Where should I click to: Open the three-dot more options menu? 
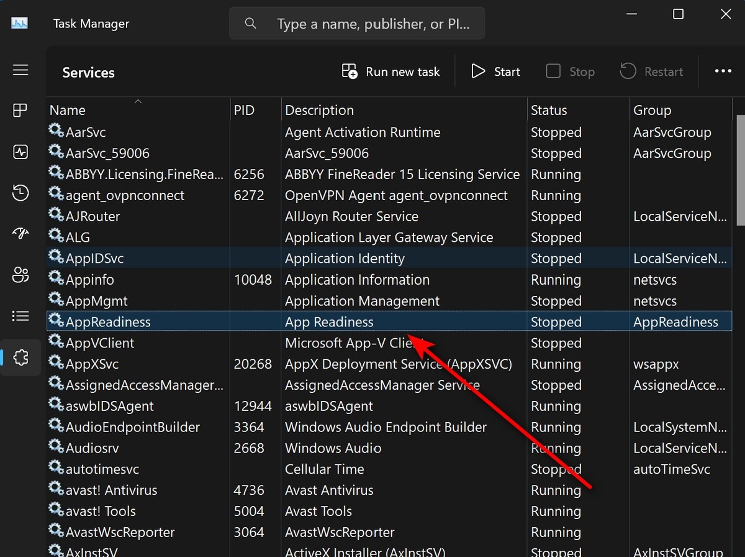point(723,71)
